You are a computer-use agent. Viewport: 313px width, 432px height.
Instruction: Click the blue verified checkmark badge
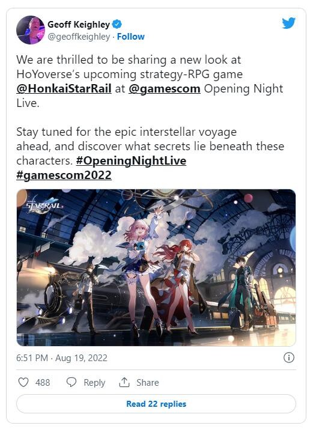point(117,24)
